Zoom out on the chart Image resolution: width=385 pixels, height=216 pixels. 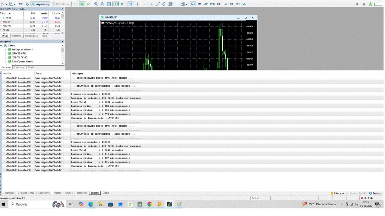point(102,4)
